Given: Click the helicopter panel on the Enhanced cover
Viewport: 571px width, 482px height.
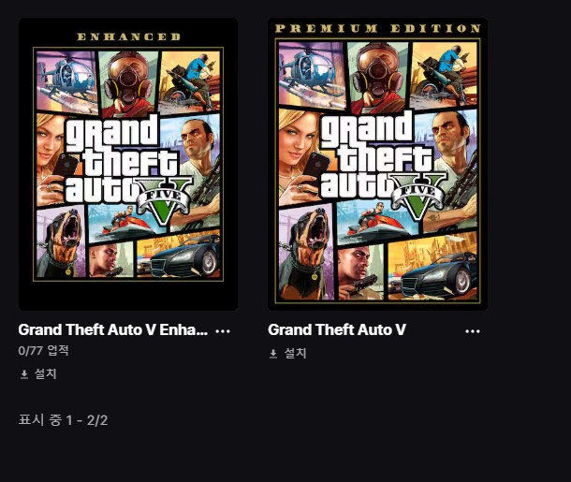Looking at the screenshot, I should (66, 80).
